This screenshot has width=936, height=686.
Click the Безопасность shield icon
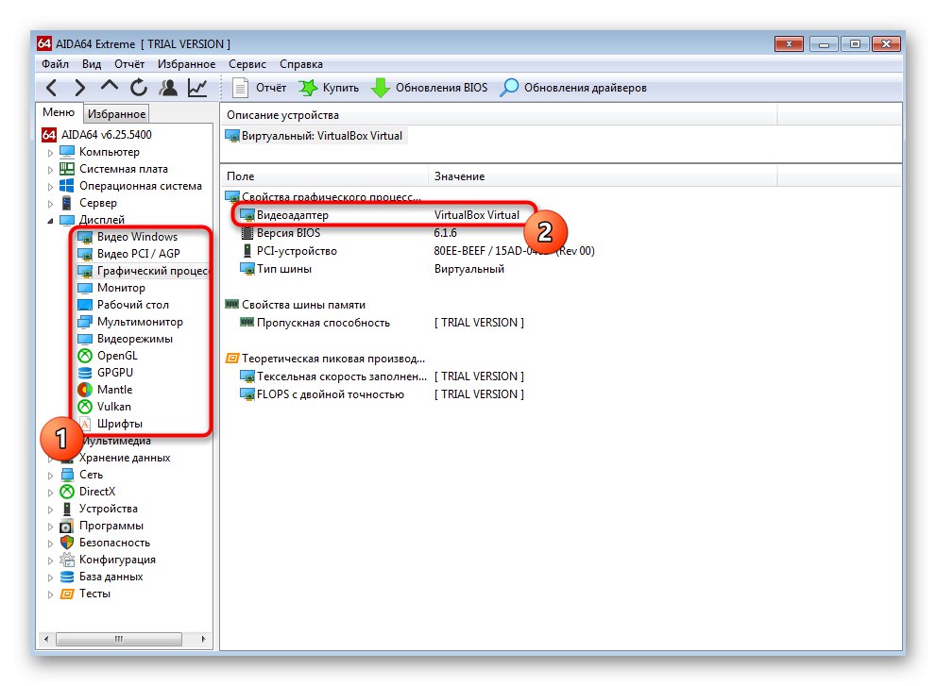[67, 543]
